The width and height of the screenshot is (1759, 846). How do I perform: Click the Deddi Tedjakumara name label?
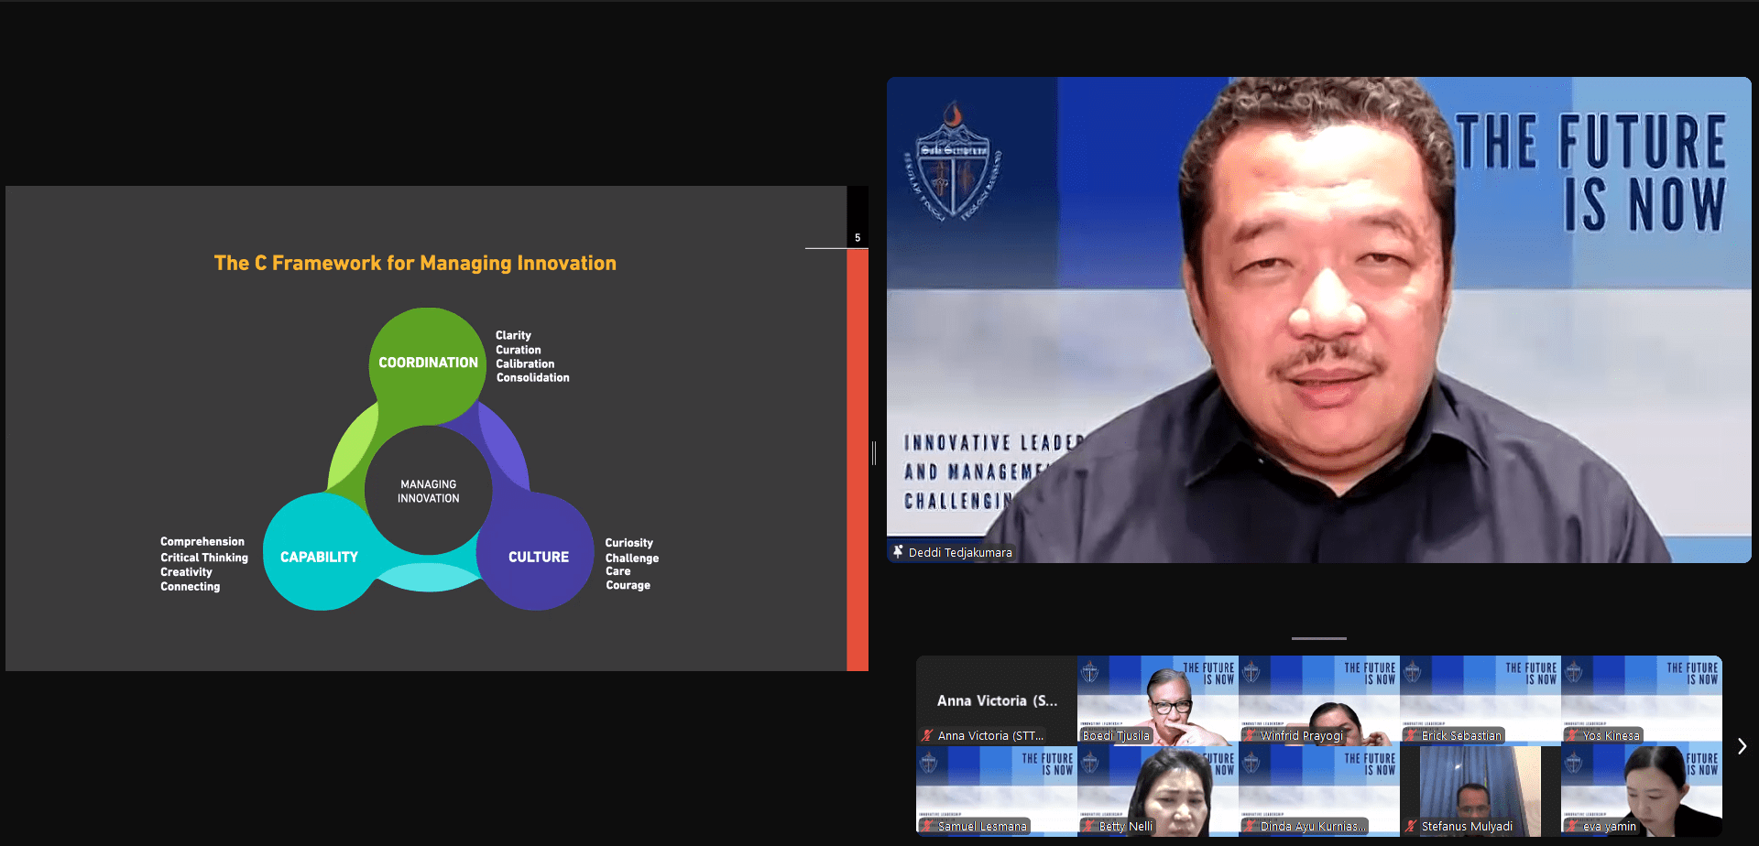[x=959, y=552]
